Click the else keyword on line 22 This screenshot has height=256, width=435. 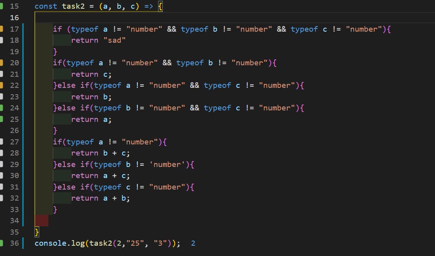66,85
